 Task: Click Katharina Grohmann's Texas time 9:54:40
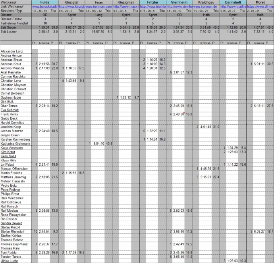(99, 144)
